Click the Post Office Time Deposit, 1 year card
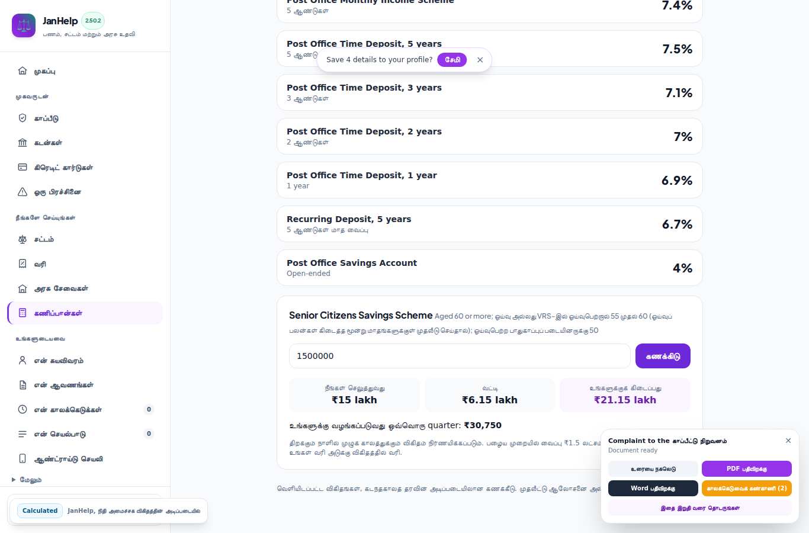Viewport: 809px width, 533px height. [490, 180]
